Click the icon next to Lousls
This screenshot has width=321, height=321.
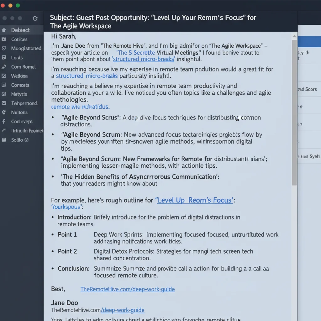[x=4, y=58]
